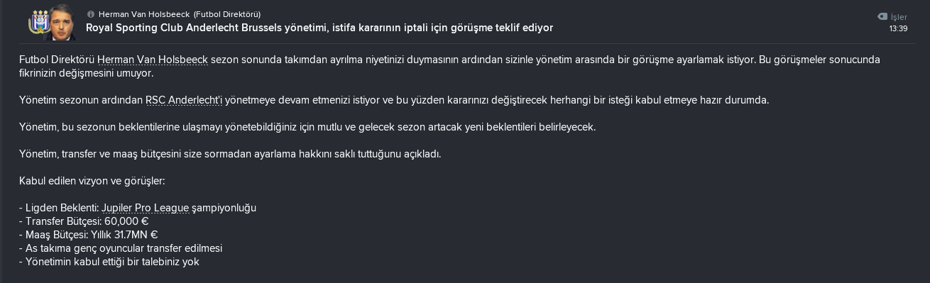Select the Ligden Beklenti expectation line
The image size is (930, 283).
pos(138,208)
